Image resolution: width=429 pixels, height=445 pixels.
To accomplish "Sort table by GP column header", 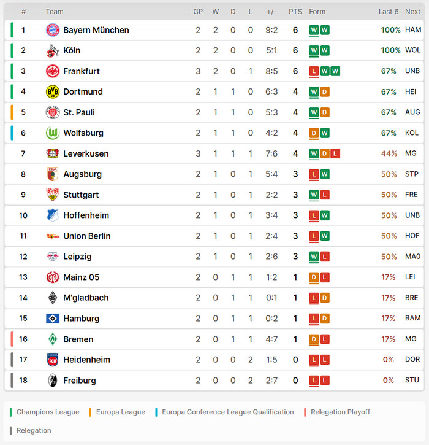I will pyautogui.click(x=198, y=12).
